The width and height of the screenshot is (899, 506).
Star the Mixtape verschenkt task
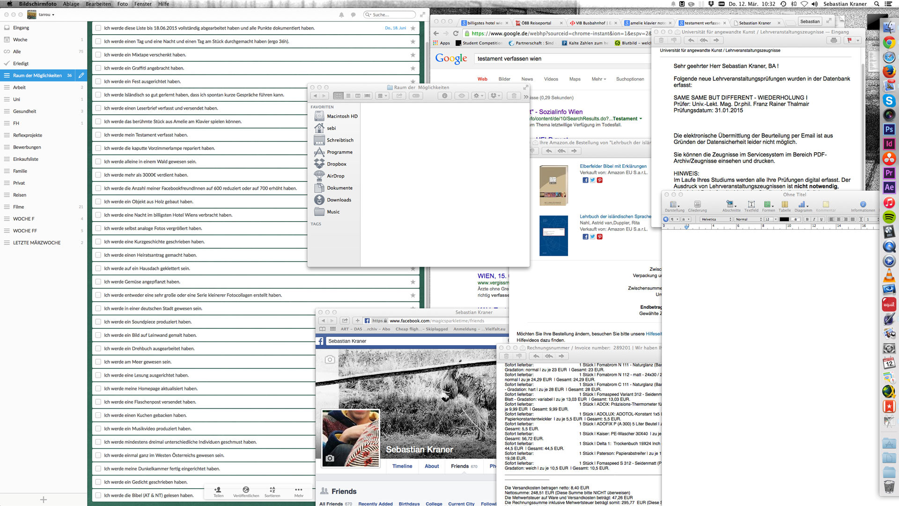click(413, 55)
